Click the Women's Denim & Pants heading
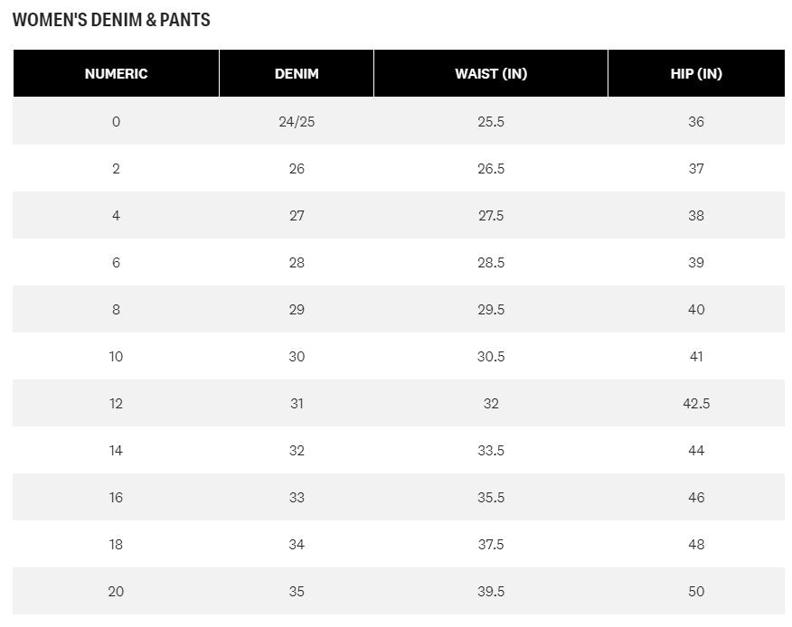792x627 pixels. pyautogui.click(x=111, y=20)
